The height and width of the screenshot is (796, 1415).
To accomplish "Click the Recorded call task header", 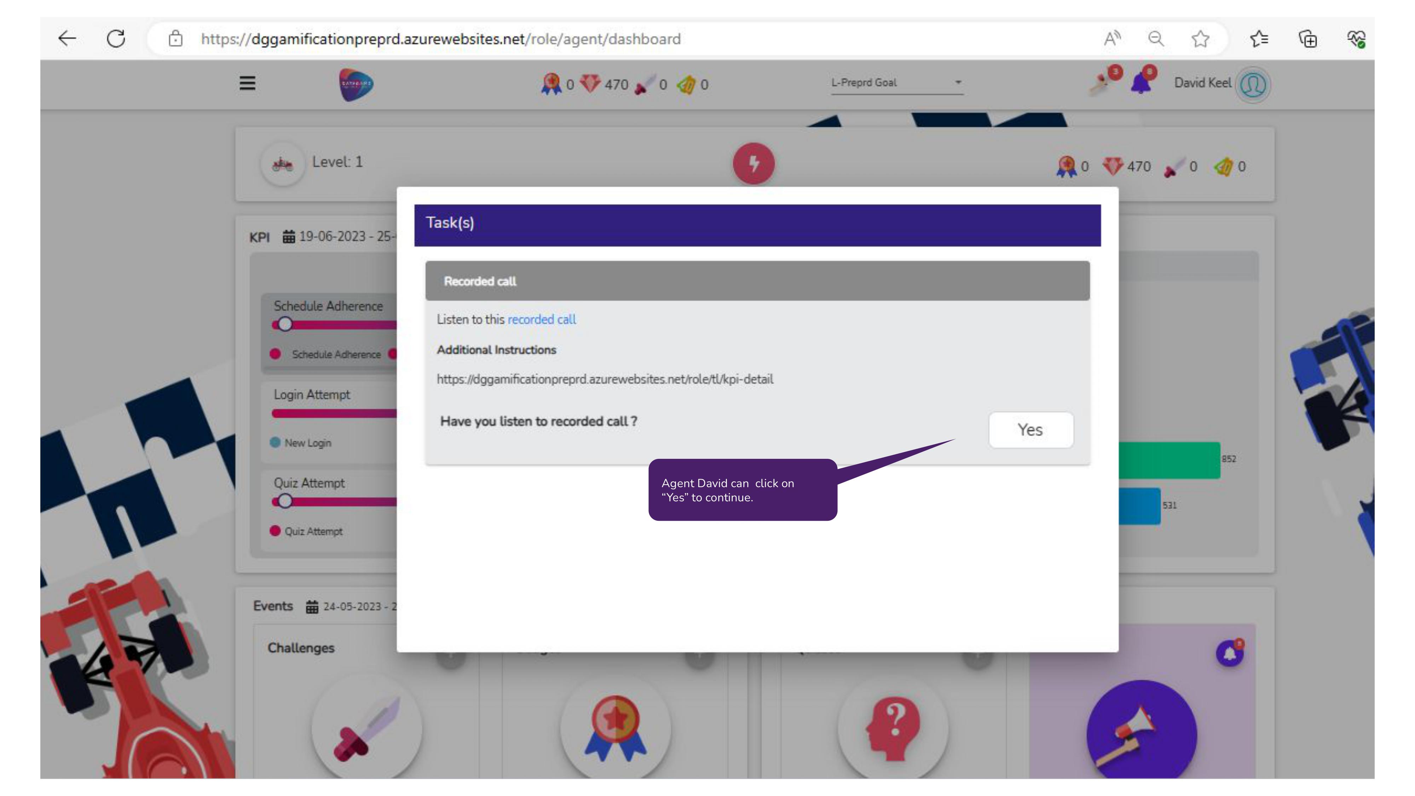I will click(x=757, y=281).
